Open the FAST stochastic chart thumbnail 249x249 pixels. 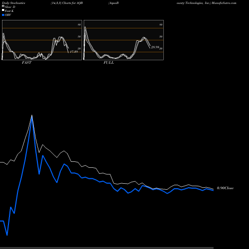coord(42,40)
